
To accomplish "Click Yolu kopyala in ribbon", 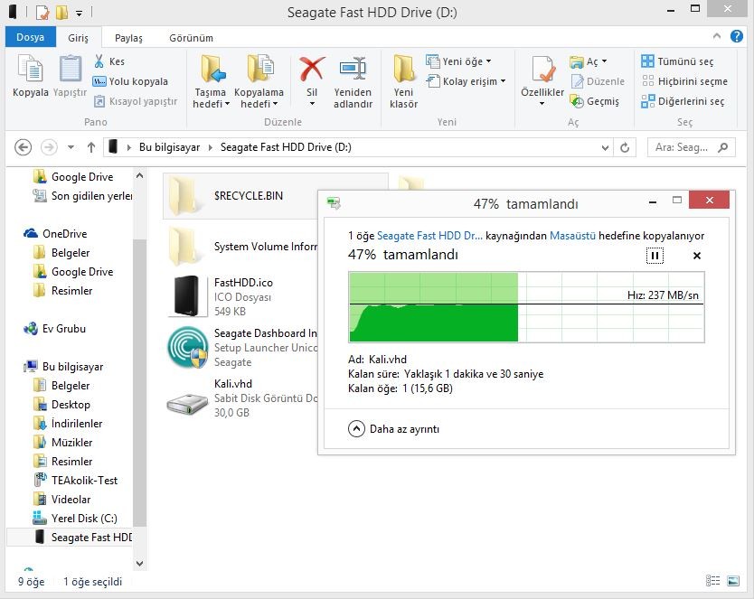I will click(130, 81).
